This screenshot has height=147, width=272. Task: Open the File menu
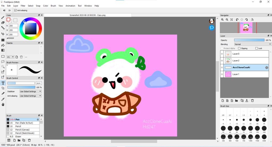click(x=3, y=6)
